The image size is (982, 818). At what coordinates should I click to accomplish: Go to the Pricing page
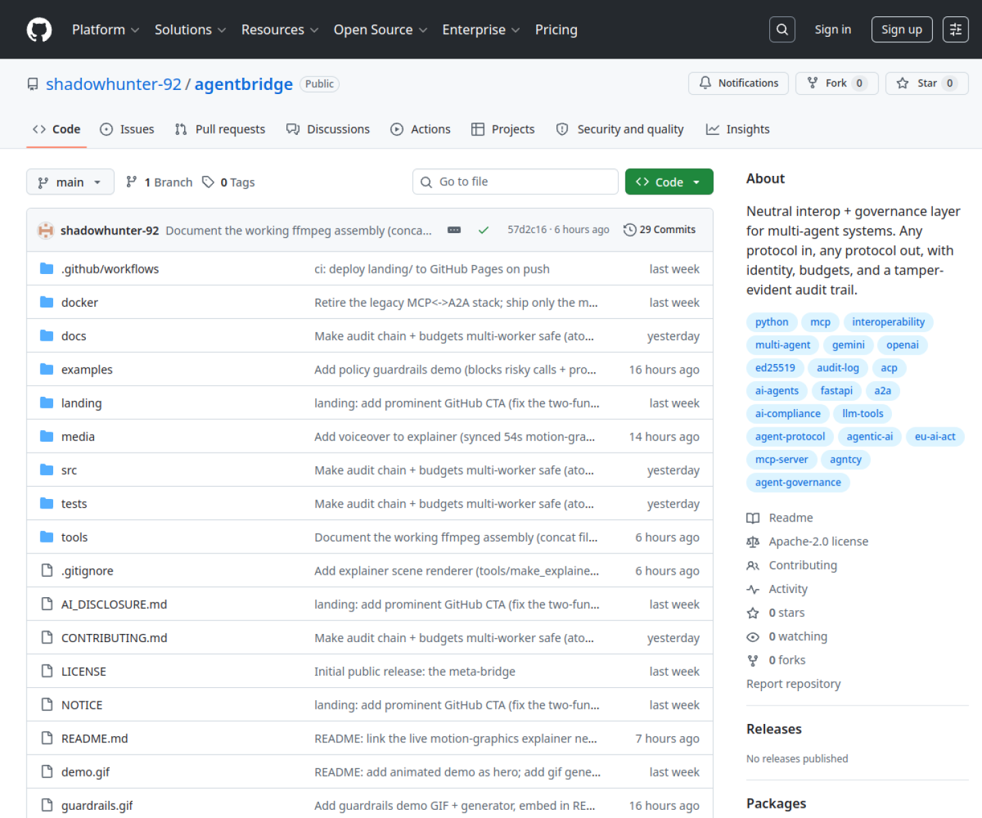click(x=556, y=29)
